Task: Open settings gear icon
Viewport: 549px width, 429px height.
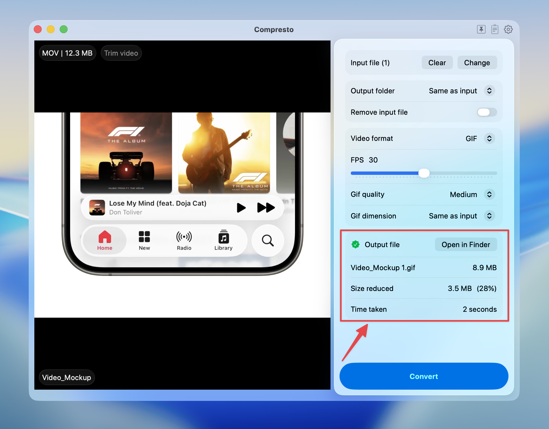Action: click(x=508, y=29)
